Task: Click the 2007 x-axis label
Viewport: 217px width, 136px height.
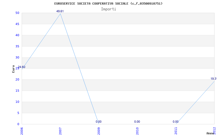Action: pyautogui.click(x=60, y=131)
